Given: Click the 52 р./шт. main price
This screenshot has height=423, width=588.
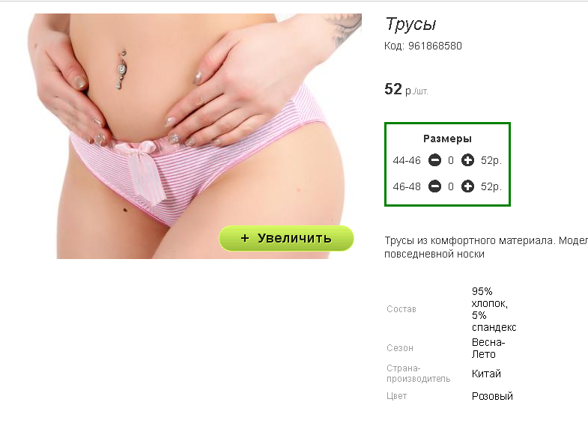Looking at the screenshot, I should coord(406,90).
